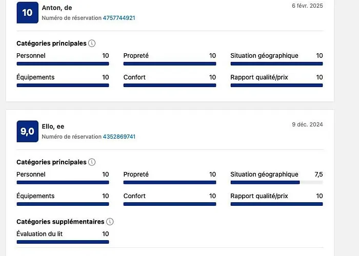The image size is (359, 256).
Task: Click the Catégories supplémentaires info icon
Action: pyautogui.click(x=110, y=222)
